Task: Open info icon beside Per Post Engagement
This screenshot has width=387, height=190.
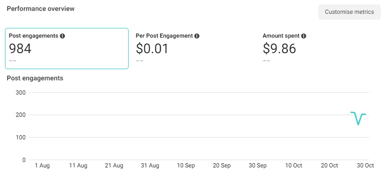Action: (197, 36)
